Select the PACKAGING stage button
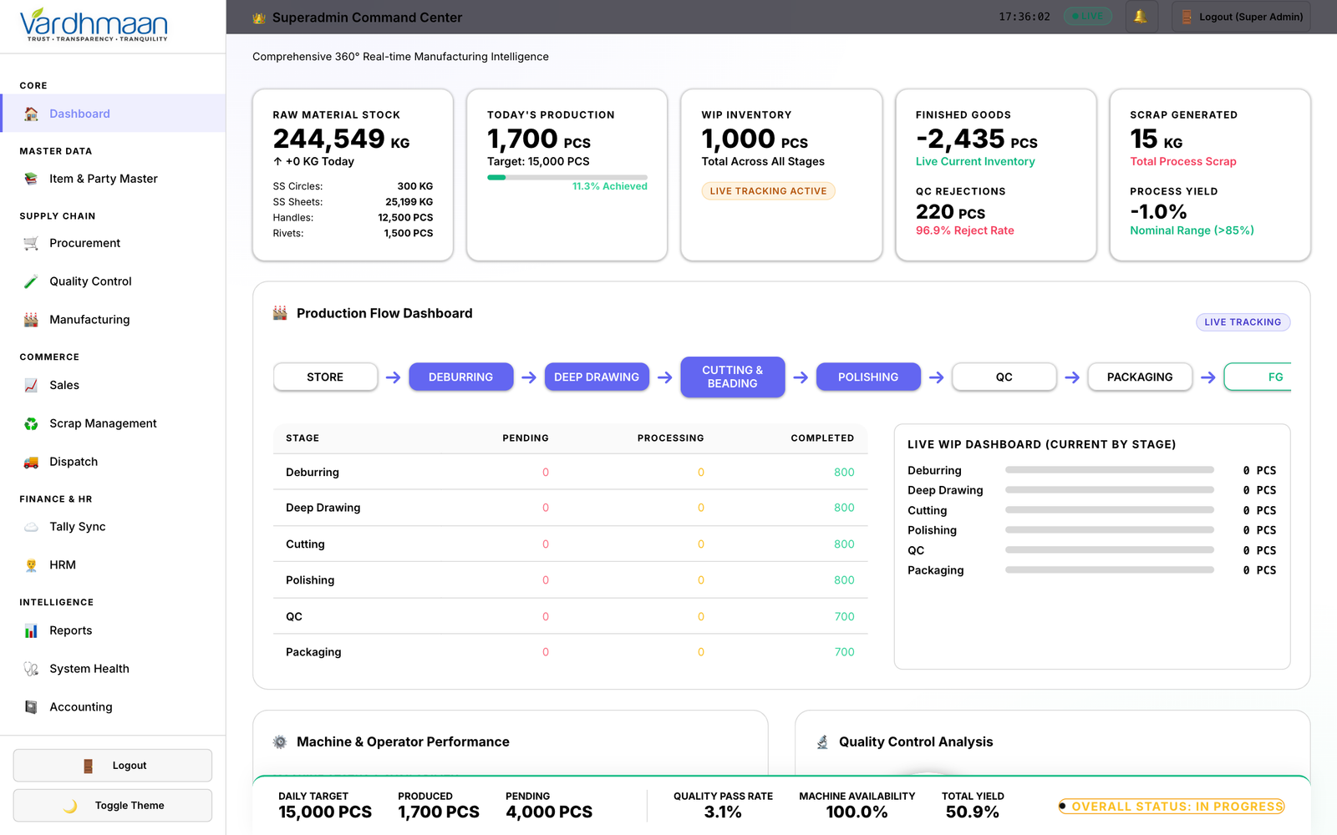The width and height of the screenshot is (1337, 835). click(x=1140, y=377)
